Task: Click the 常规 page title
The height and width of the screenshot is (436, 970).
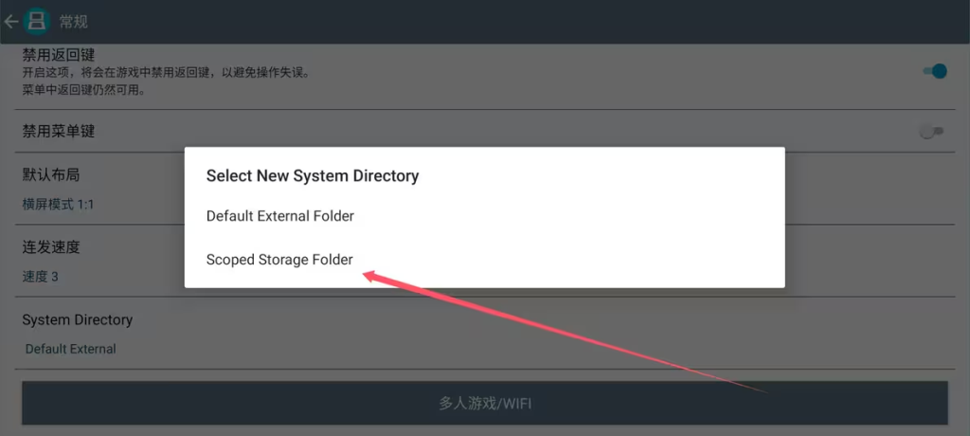Action: 73,21
